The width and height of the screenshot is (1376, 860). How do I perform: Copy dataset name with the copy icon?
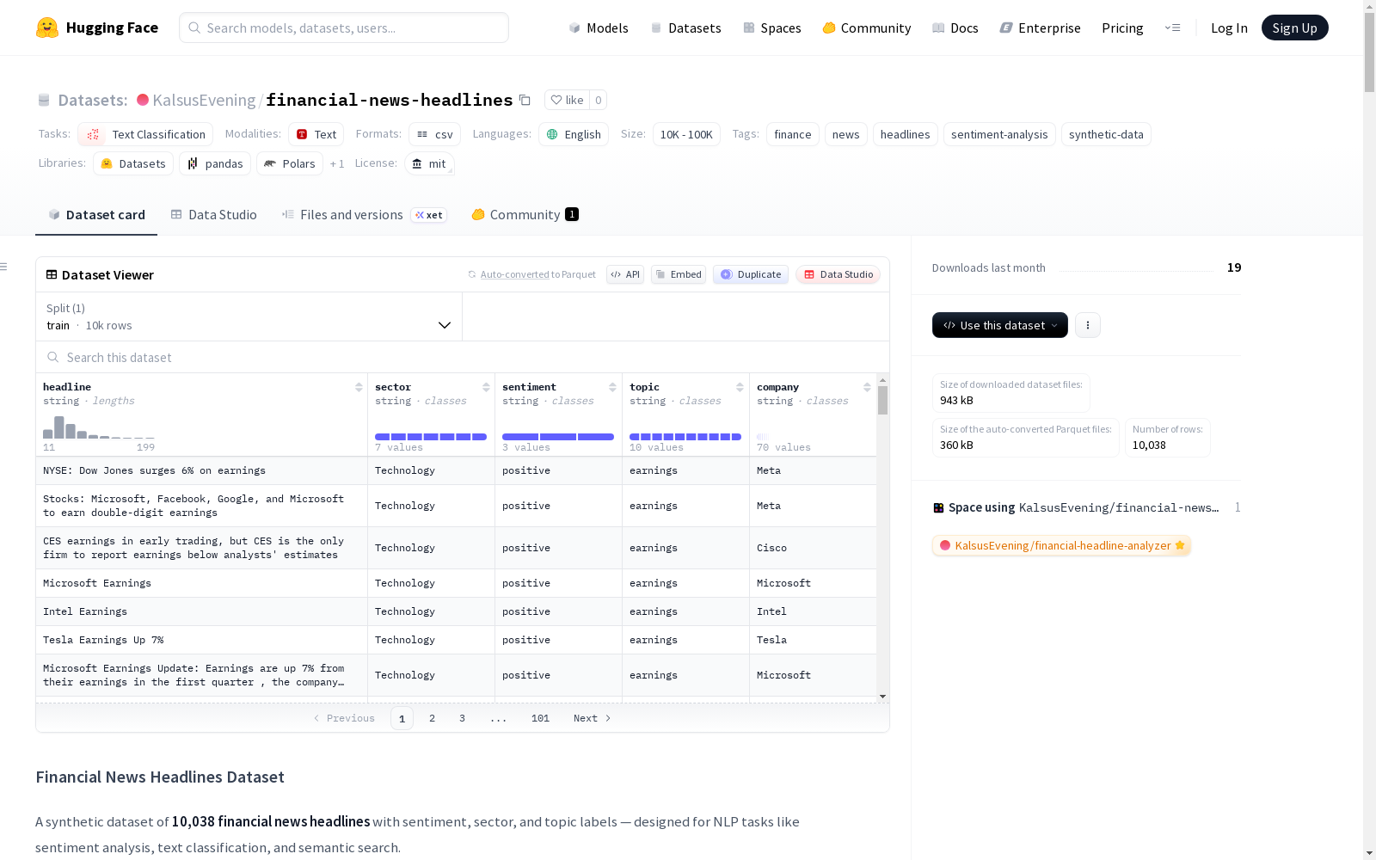point(525,100)
